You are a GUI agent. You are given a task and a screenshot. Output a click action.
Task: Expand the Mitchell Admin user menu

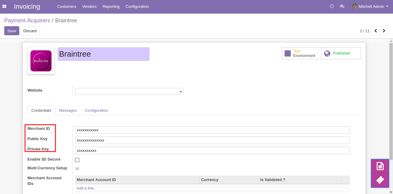click(x=370, y=6)
